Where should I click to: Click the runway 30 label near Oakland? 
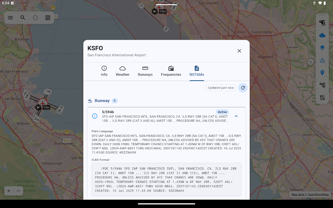click(166, 29)
